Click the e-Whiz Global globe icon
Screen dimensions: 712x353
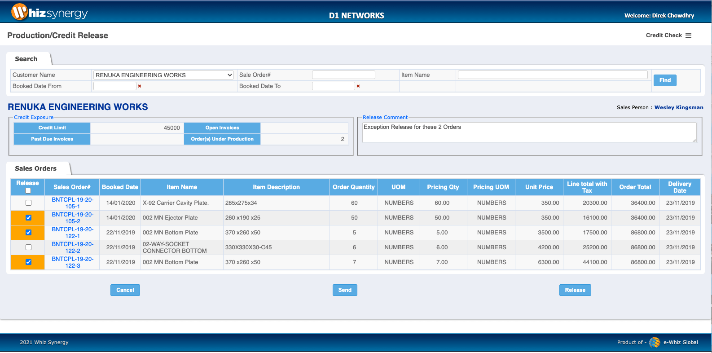tap(655, 342)
